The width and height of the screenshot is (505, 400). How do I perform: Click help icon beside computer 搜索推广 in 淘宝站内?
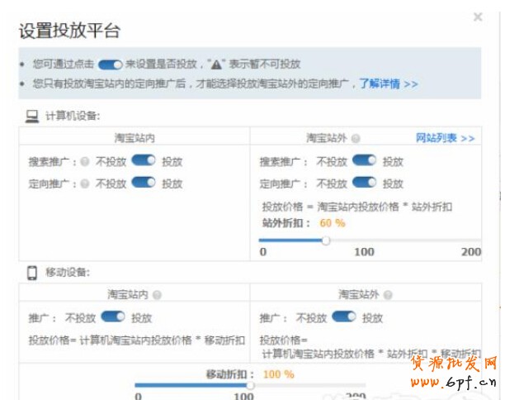tap(84, 161)
